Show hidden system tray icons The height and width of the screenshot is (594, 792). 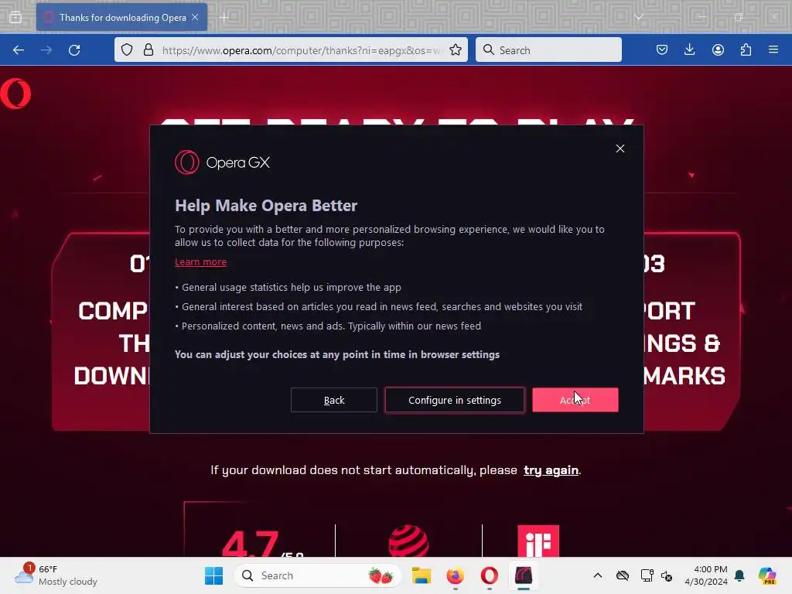[598, 575]
